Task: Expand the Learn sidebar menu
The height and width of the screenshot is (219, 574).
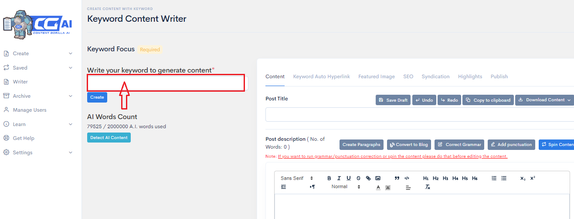Action: pyautogui.click(x=37, y=124)
